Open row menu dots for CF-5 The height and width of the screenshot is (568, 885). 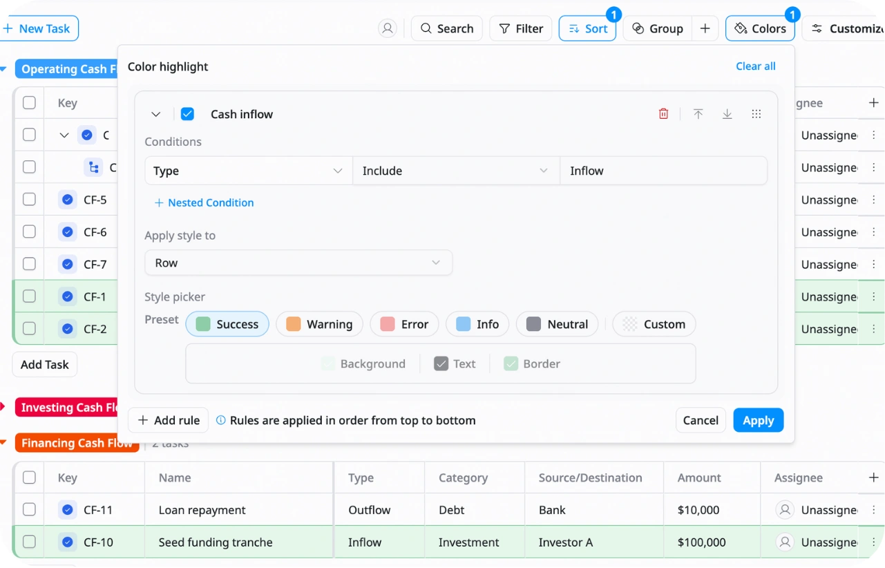pyautogui.click(x=873, y=200)
